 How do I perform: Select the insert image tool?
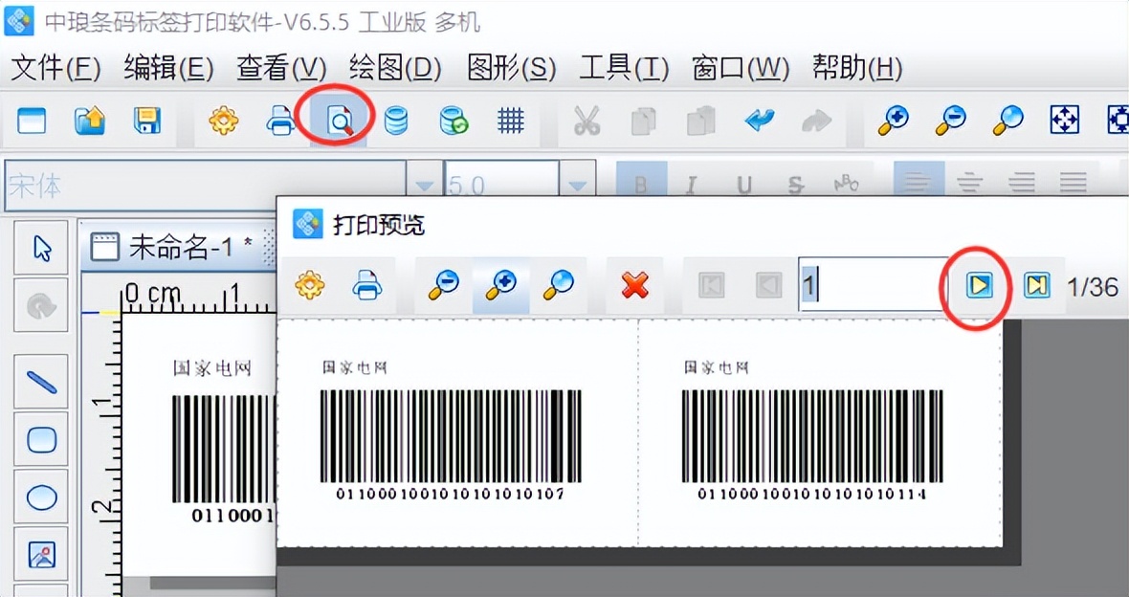click(x=42, y=555)
